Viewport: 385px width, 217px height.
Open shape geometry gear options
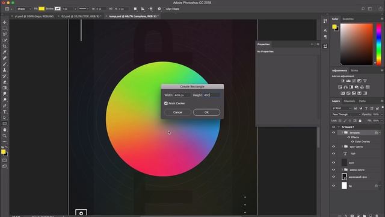[x=159, y=9]
